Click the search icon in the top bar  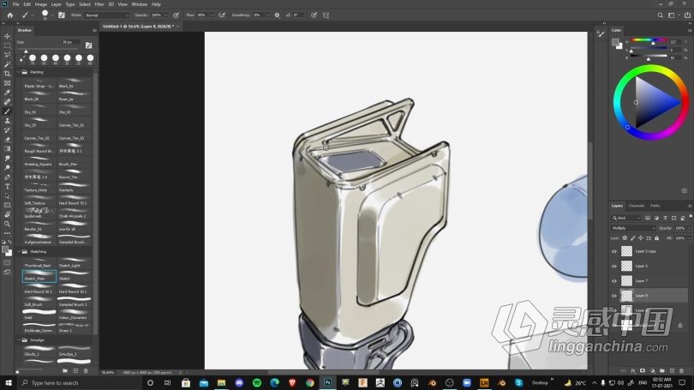coord(660,15)
